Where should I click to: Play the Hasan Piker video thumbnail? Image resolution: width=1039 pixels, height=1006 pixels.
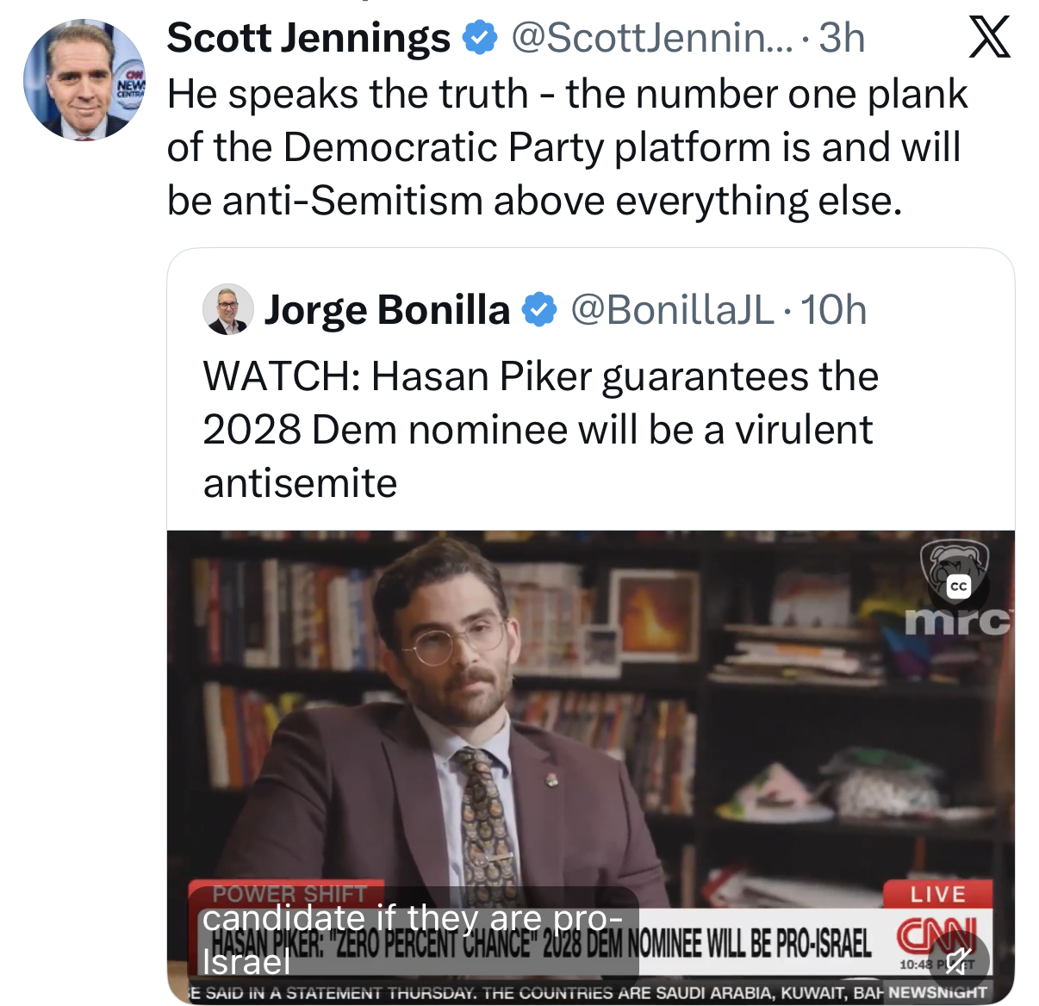(x=590, y=767)
